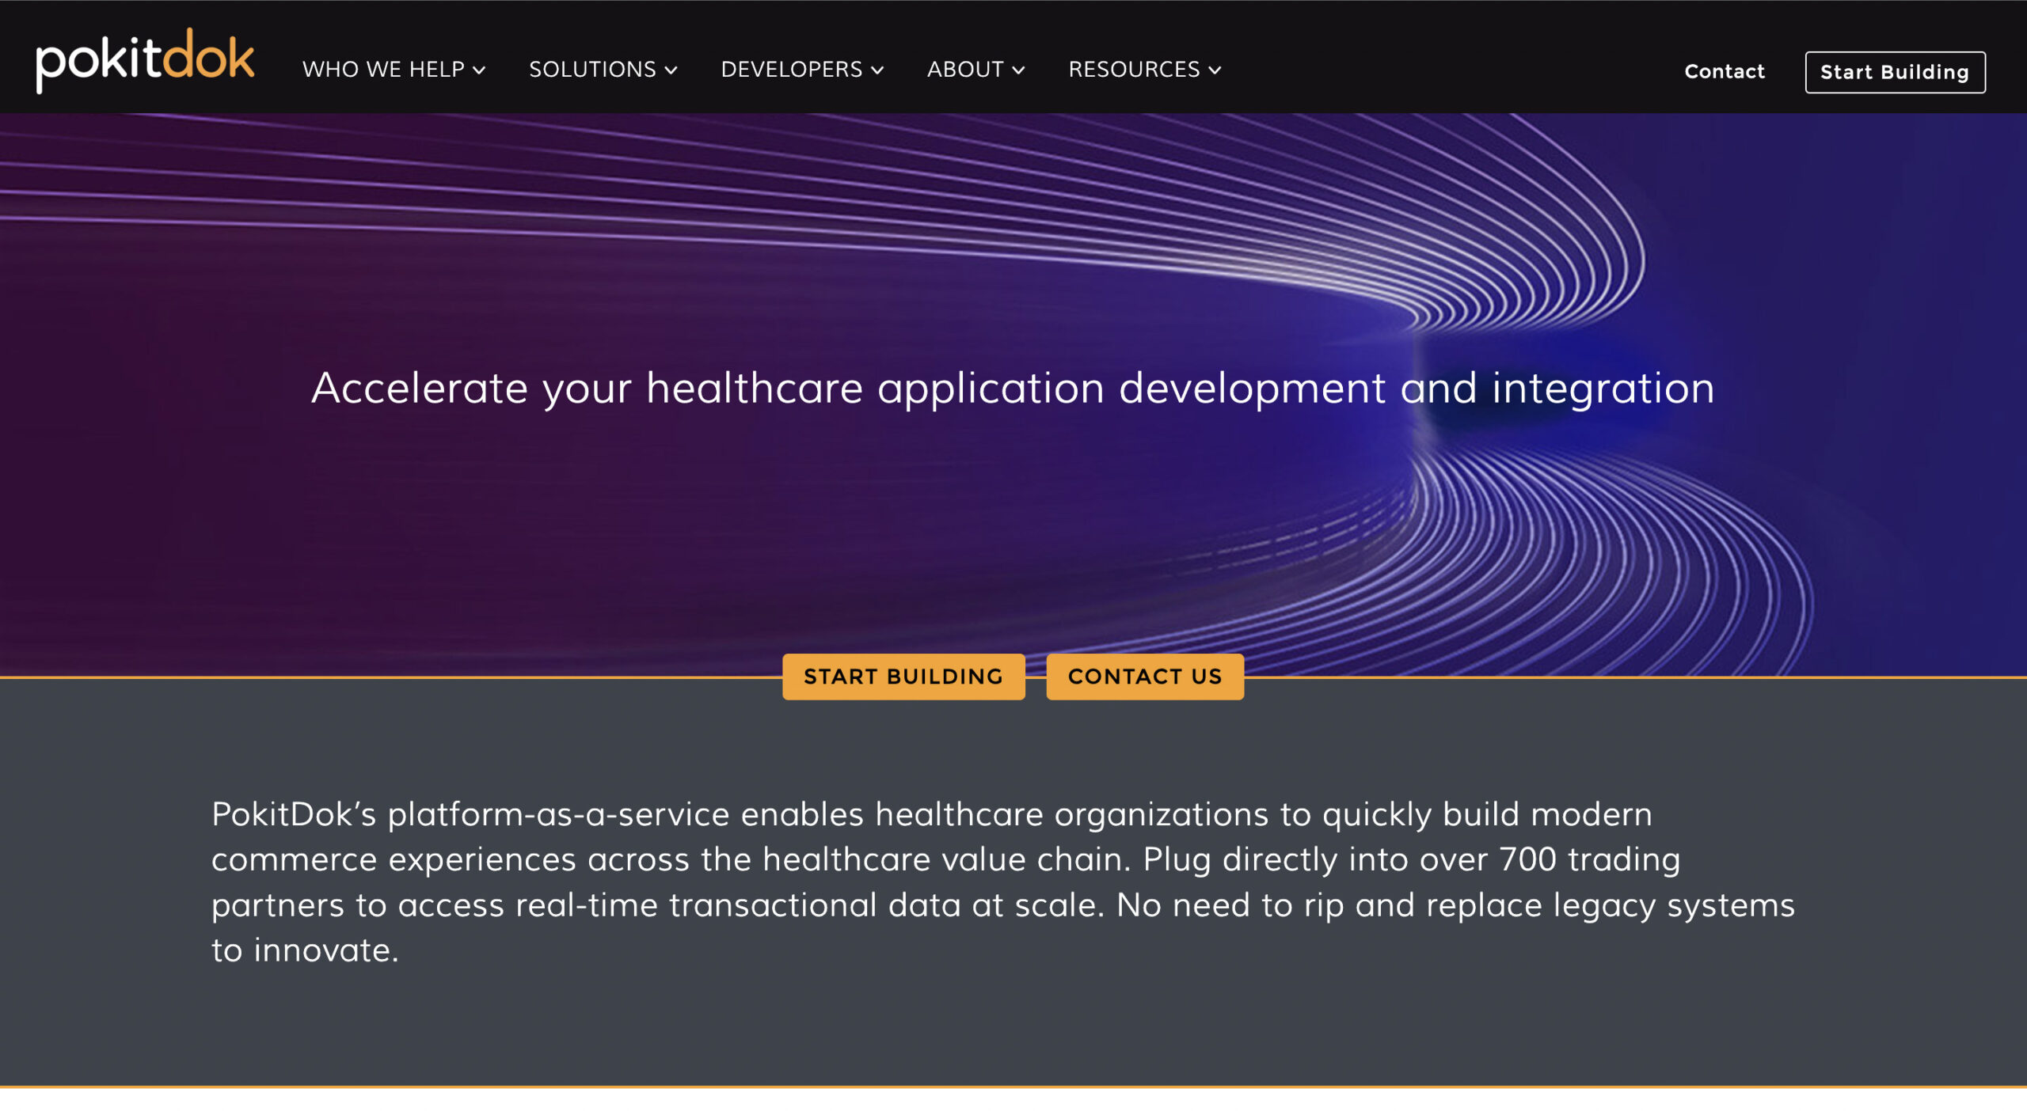The image size is (2027, 1111).
Task: Click the orange START BUILDING button
Action: (903, 677)
